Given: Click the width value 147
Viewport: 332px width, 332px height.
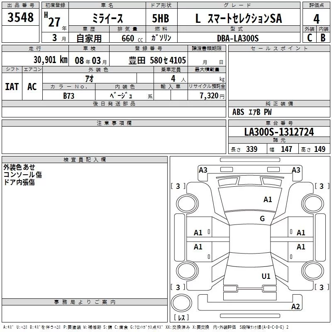Looking at the screenshot, I should tap(286, 149).
